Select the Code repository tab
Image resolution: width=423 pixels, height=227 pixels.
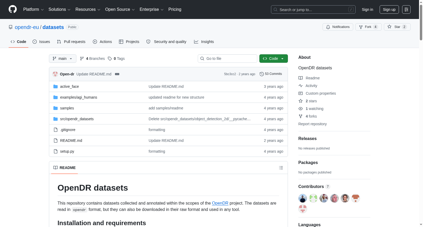[x=19, y=42]
